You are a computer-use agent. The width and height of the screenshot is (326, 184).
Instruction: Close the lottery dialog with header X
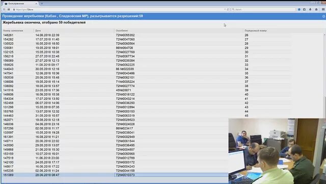324,16
